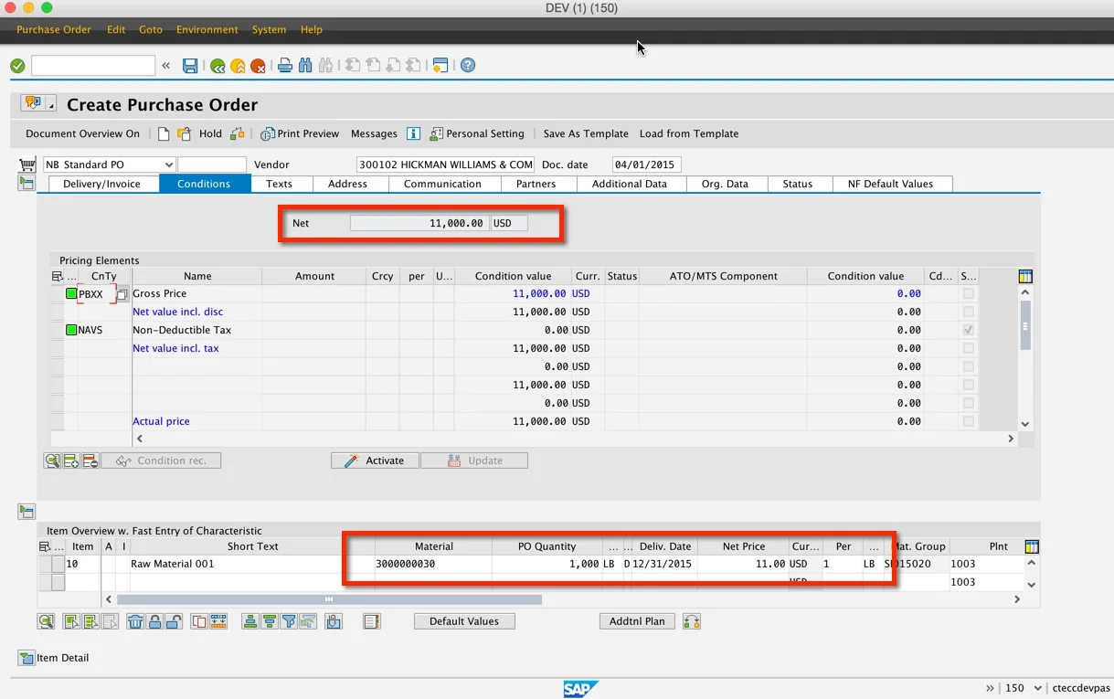Switch to the NF Default Values tab
The height and width of the screenshot is (699, 1114).
pyautogui.click(x=891, y=184)
